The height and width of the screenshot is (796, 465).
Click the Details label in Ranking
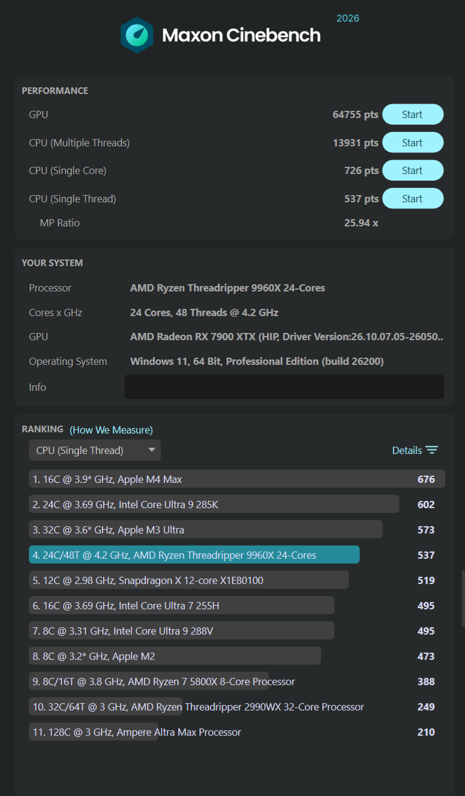(407, 450)
